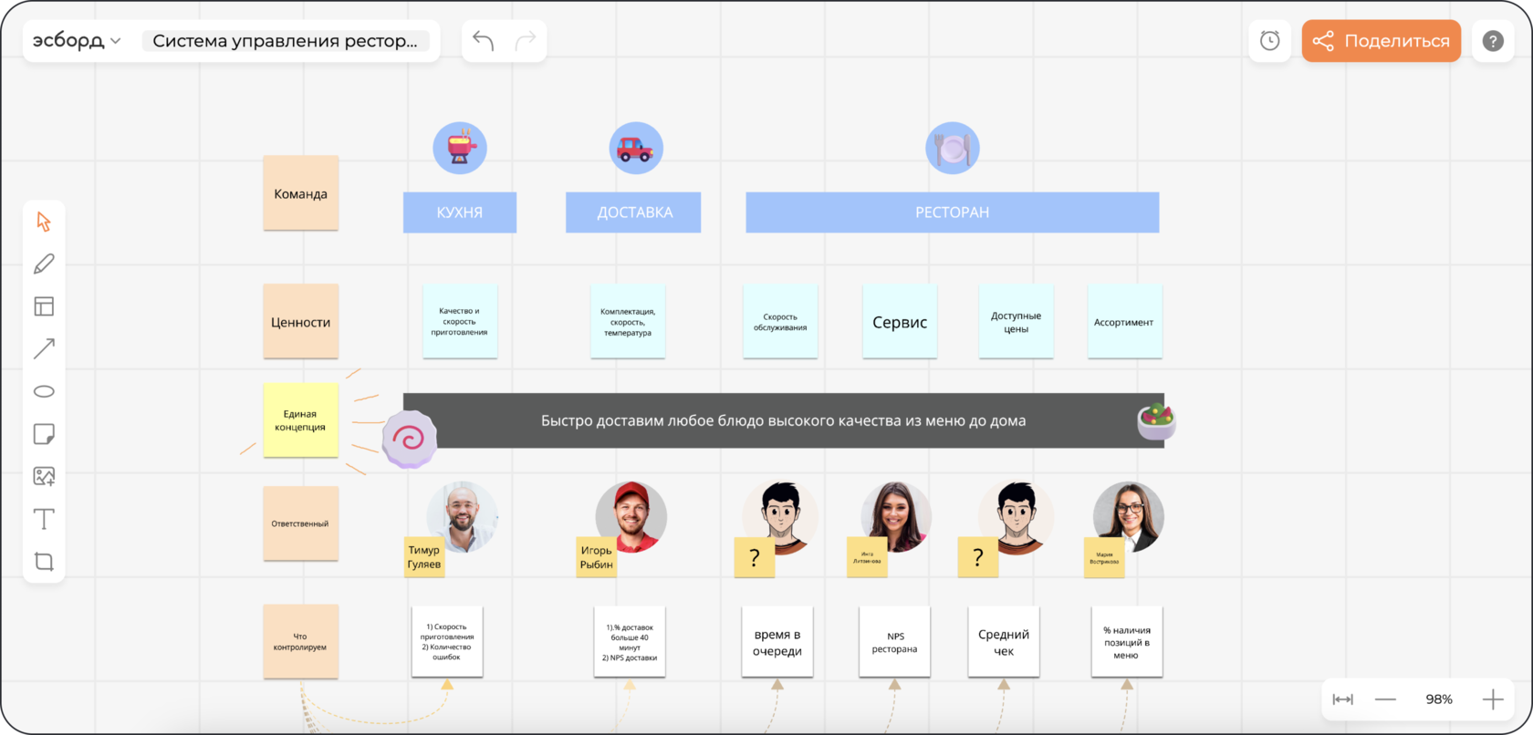Viewport: 1533px width, 735px height.
Task: Select the frame layout tool
Action: (x=44, y=306)
